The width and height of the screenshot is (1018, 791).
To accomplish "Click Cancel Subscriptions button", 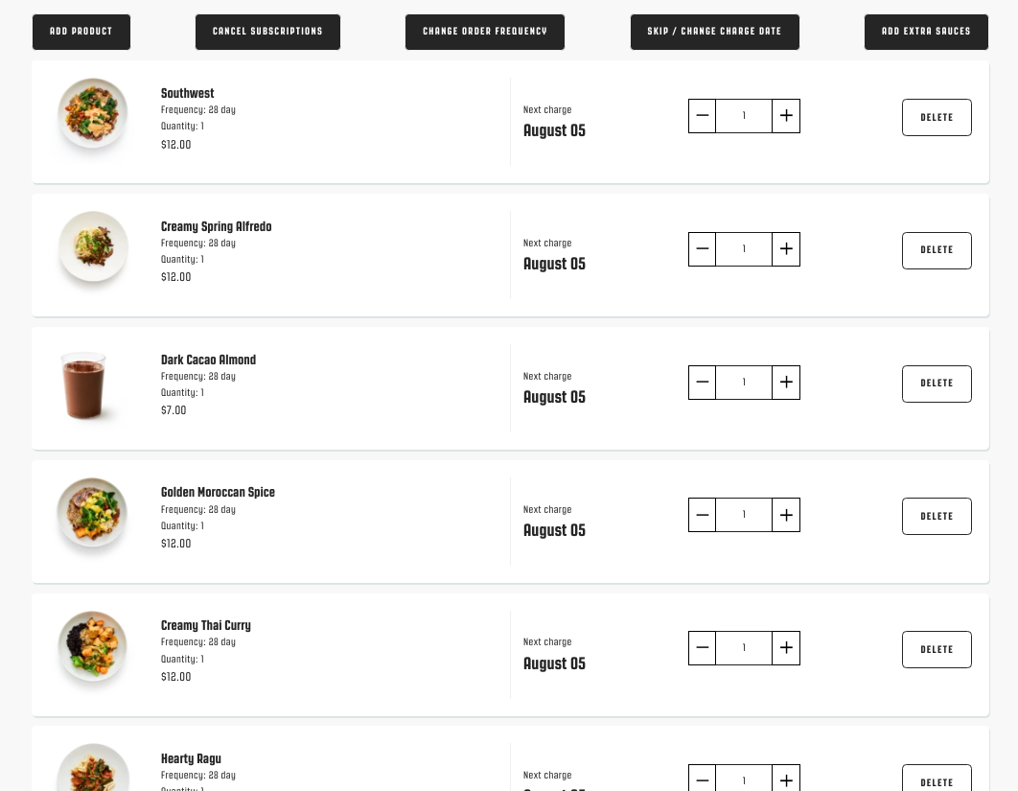I will [267, 32].
